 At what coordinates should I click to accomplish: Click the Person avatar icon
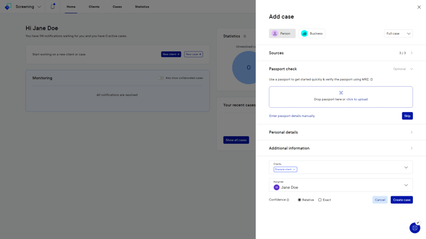coord(275,33)
